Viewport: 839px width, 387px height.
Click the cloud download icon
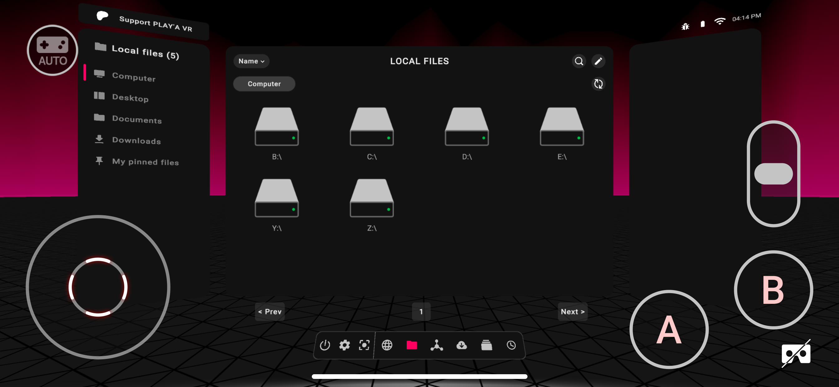[462, 345]
